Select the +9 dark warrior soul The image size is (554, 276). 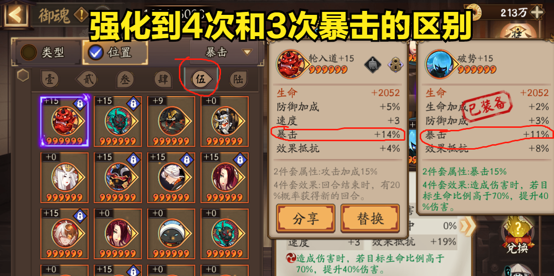(171, 121)
